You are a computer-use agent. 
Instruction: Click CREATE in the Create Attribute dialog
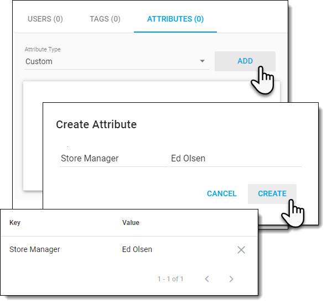coord(272,193)
